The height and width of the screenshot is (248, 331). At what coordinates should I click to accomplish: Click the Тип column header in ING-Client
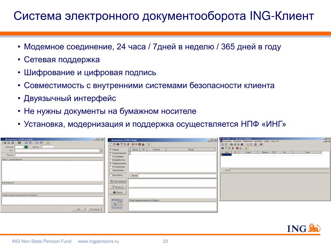284,152
